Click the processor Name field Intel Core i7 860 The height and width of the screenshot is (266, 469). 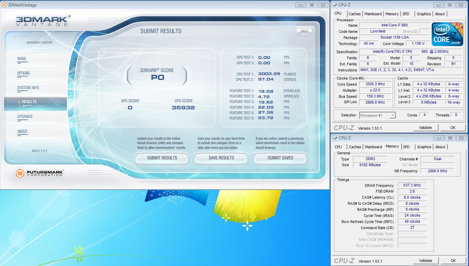point(394,25)
